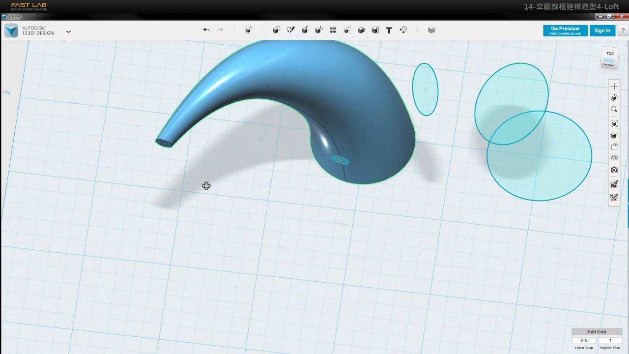This screenshot has height=354, width=629.
Task: Click FRONT face of the view cube
Action: click(x=609, y=64)
